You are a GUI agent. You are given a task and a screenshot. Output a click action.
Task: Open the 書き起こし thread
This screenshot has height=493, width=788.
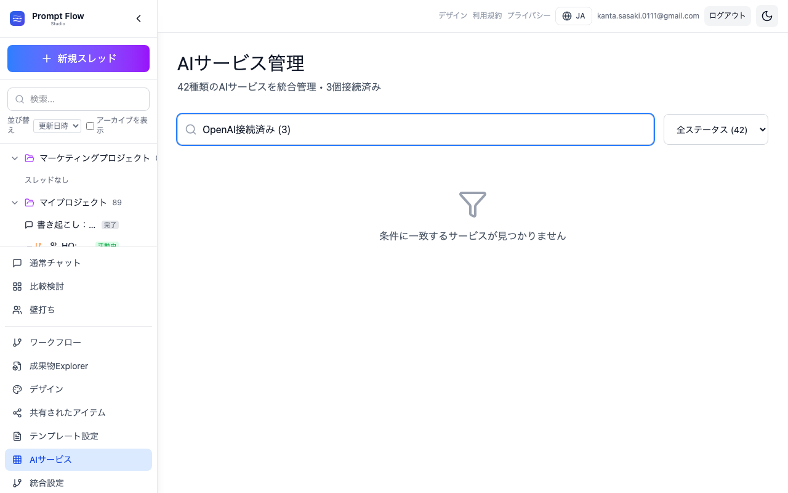(x=66, y=225)
